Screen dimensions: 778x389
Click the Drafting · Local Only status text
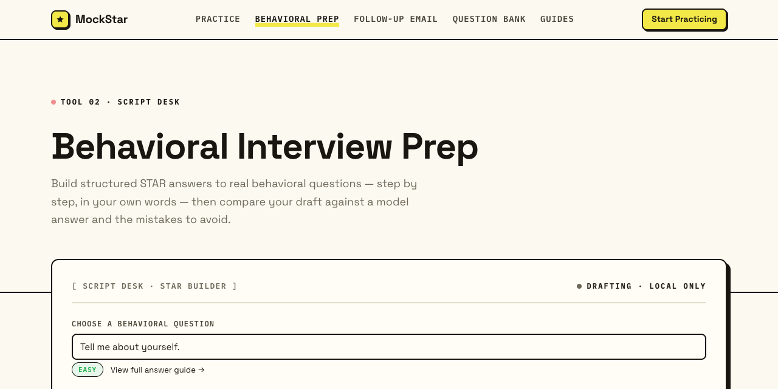pos(646,286)
